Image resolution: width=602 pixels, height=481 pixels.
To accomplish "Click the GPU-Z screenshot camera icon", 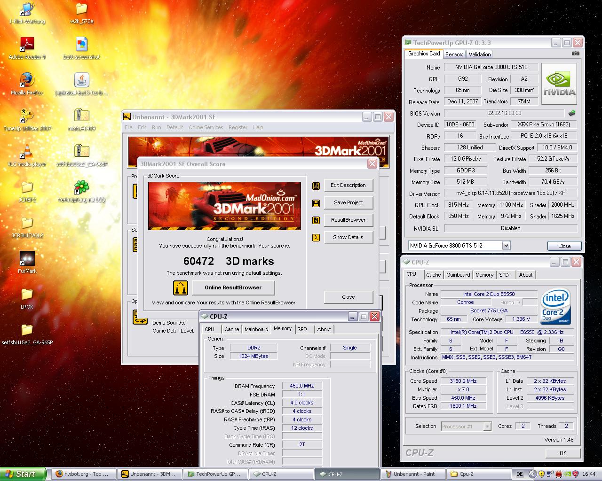I will 575,54.
